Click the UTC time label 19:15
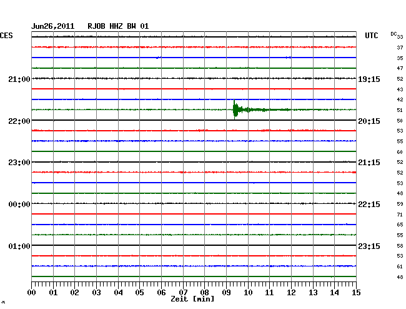 (x=369, y=79)
